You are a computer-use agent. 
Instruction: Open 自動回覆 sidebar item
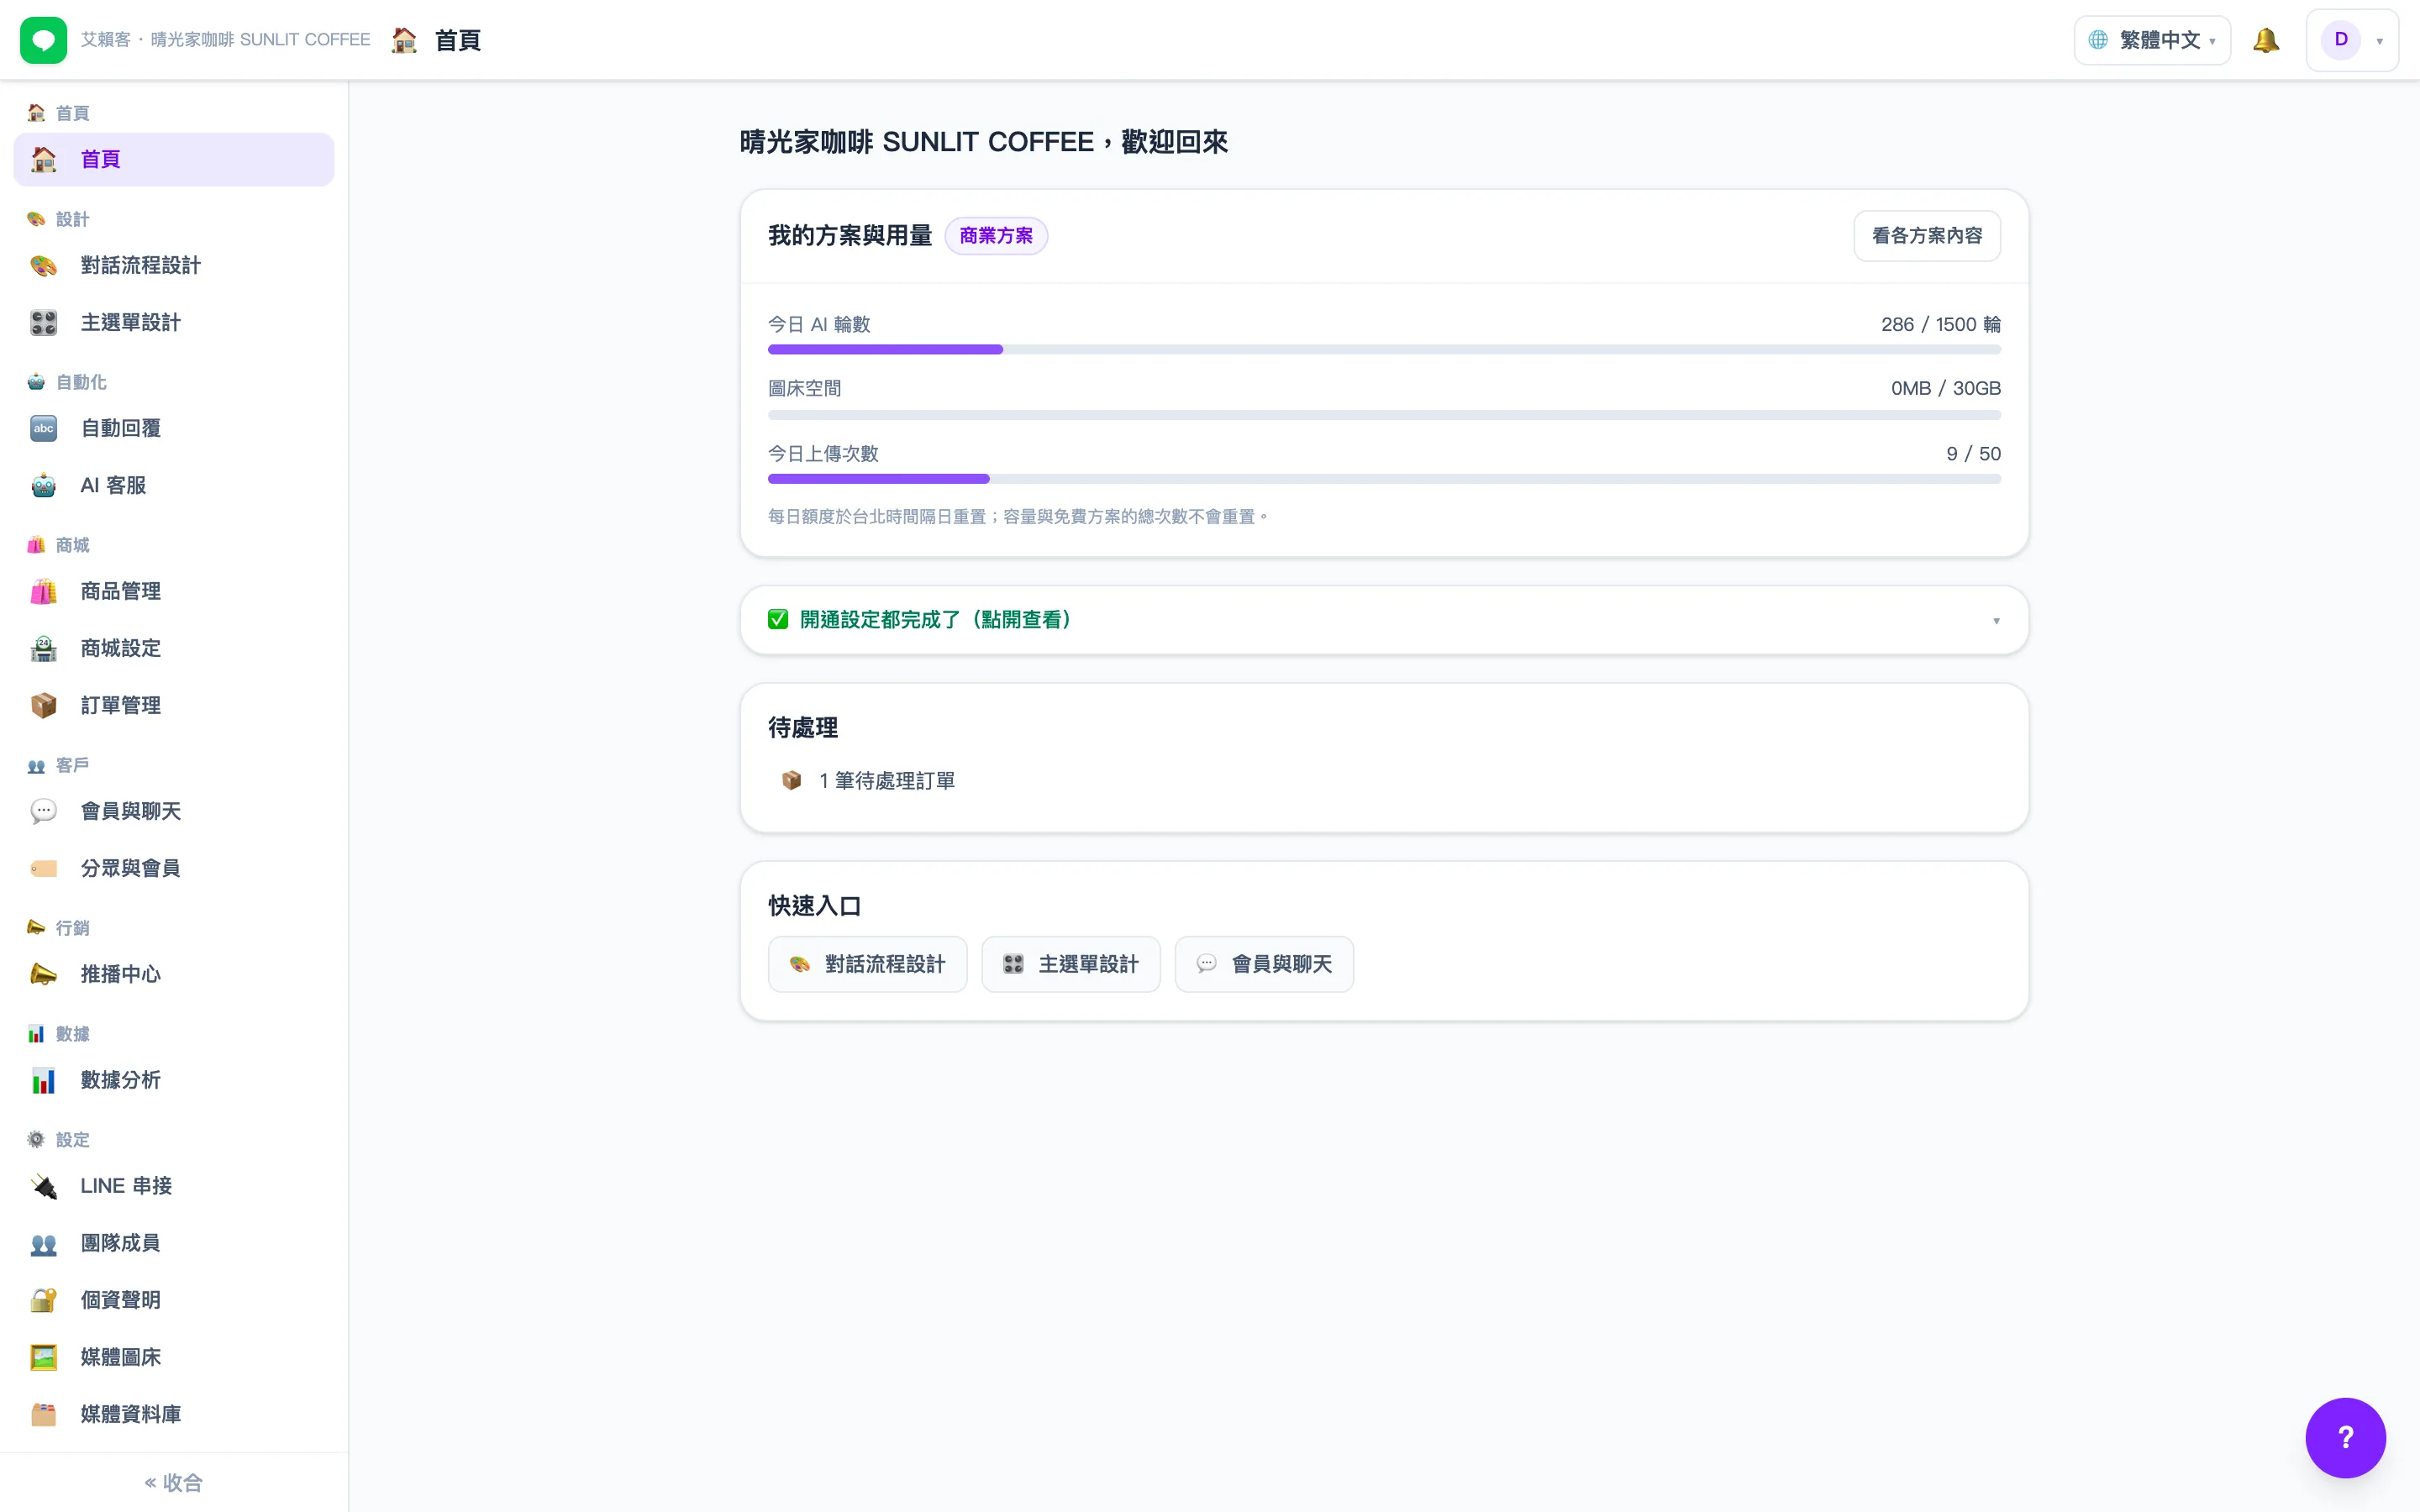(174, 428)
